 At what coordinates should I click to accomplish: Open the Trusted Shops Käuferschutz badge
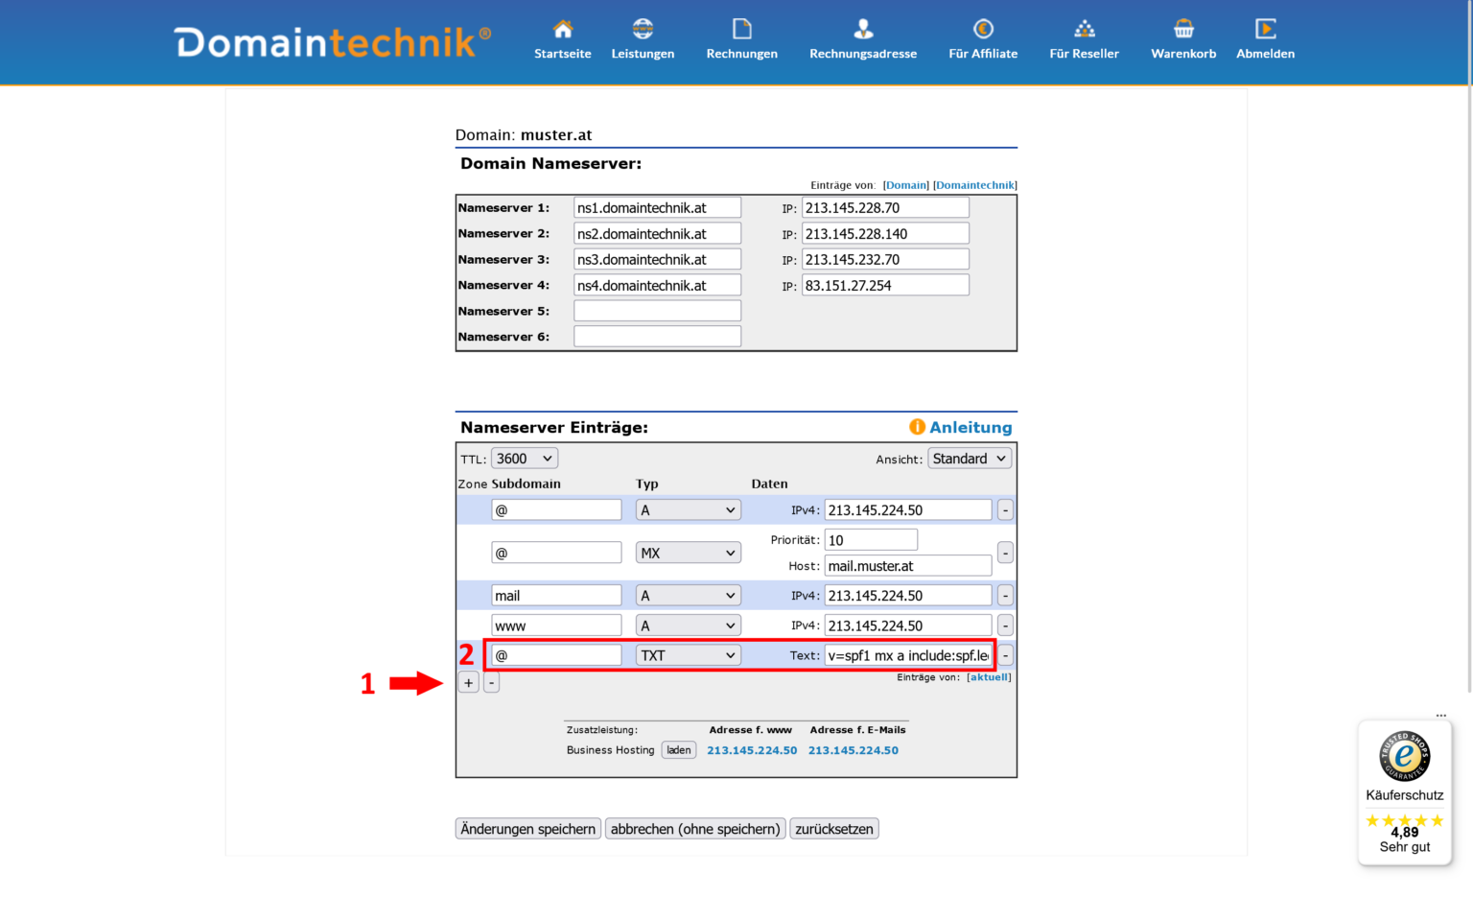pos(1404,792)
